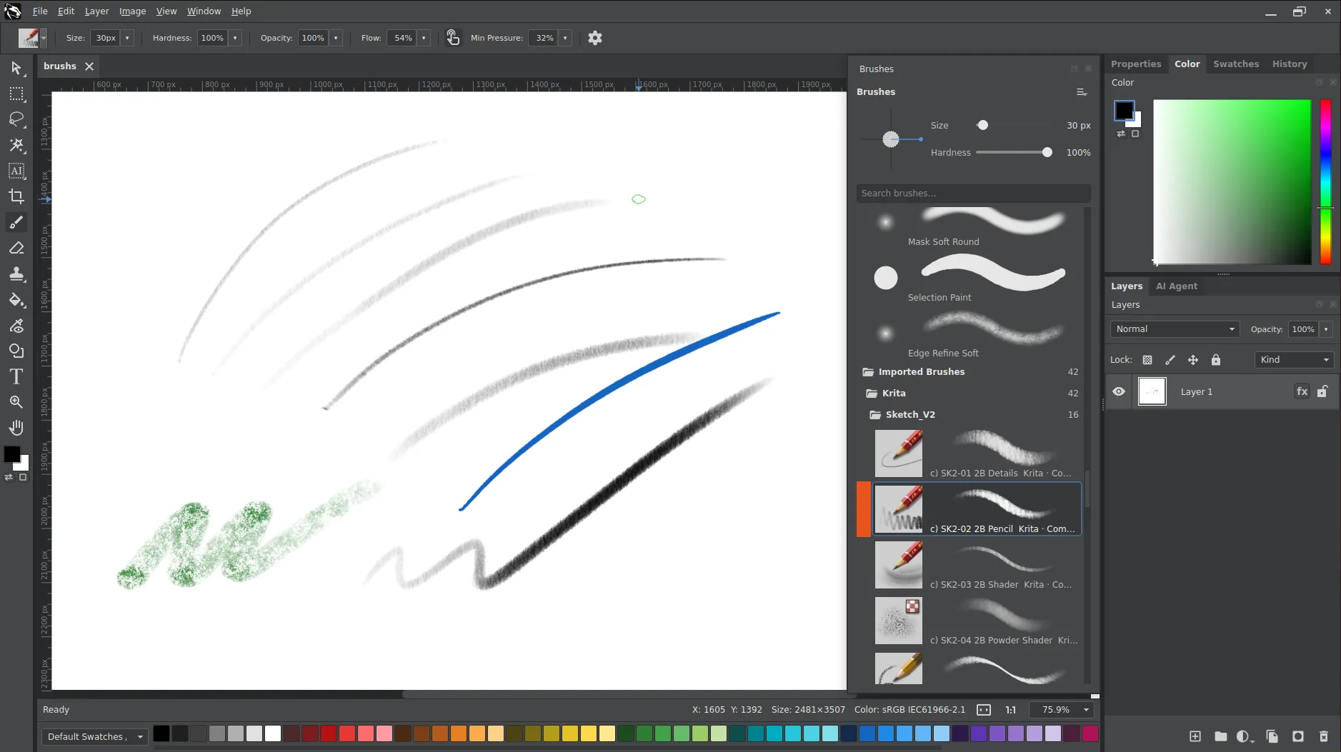1341x752 pixels.
Task: Add an adjustment layer
Action: click(x=1245, y=736)
